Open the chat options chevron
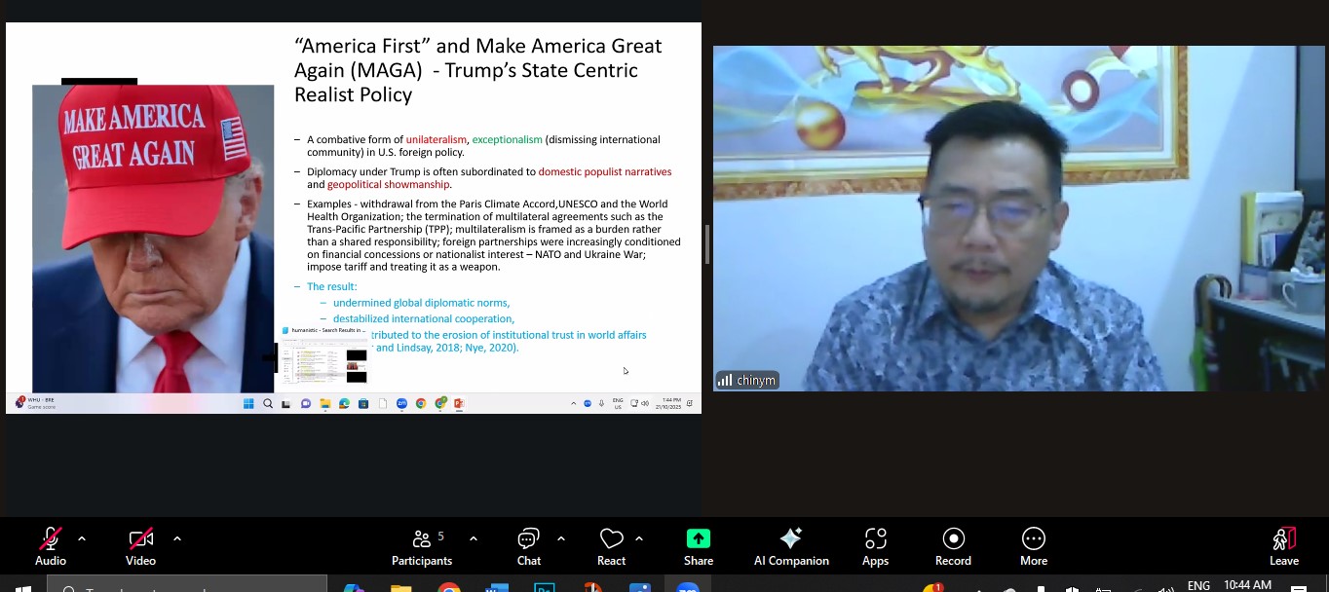 pyautogui.click(x=561, y=538)
